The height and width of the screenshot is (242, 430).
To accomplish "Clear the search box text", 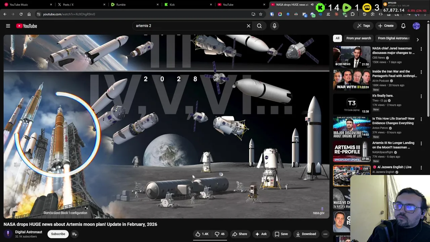I will pos(249,26).
